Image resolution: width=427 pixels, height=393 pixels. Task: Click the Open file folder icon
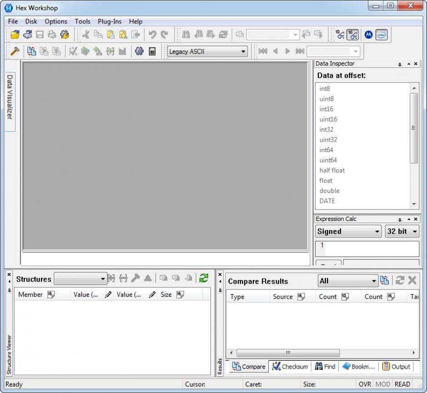[15, 34]
